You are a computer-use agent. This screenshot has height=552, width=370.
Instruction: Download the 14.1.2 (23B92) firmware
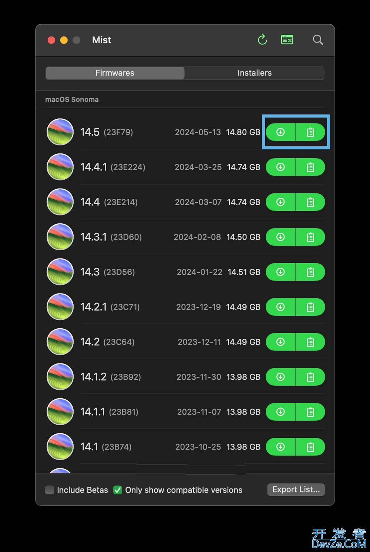pyautogui.click(x=280, y=377)
